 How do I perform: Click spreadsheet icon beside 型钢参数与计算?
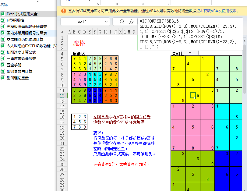tap(2, 71)
